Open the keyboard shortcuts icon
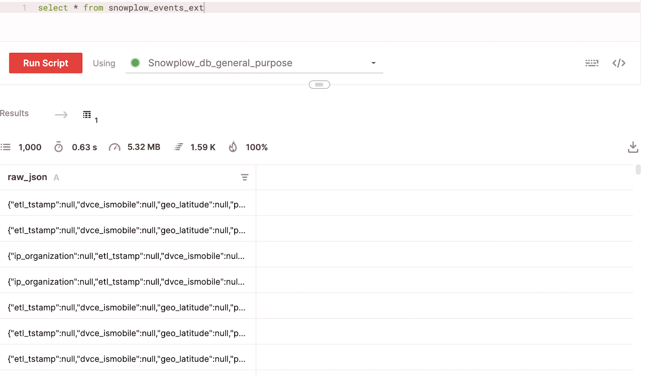 click(x=592, y=63)
